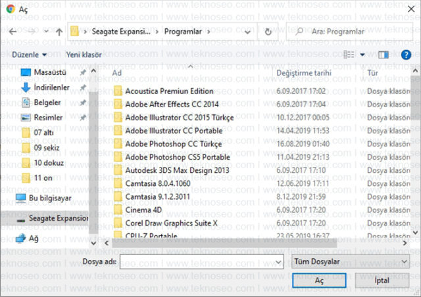This screenshot has width=421, height=297.
Task: Open Dosya adı dropdown arrow
Action: click(278, 262)
